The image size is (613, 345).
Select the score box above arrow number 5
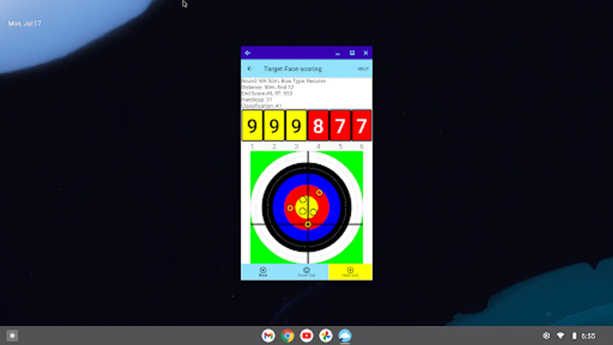(340, 126)
